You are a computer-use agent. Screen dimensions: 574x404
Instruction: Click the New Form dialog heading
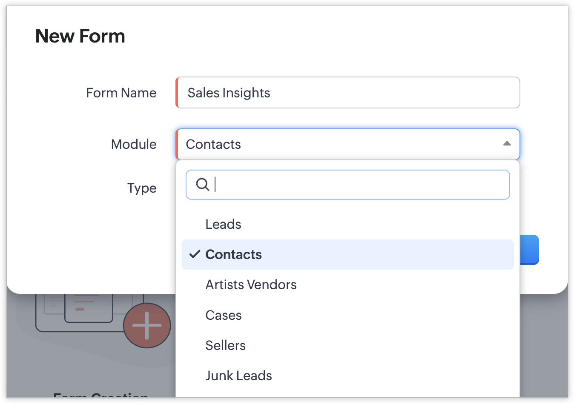coord(80,36)
